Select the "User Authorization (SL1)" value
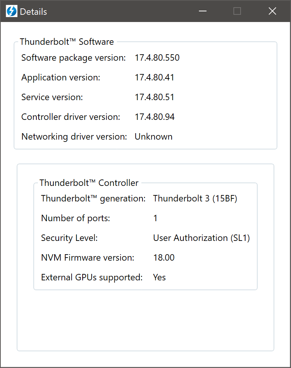Screen dimensions: 291x368 tap(202, 238)
